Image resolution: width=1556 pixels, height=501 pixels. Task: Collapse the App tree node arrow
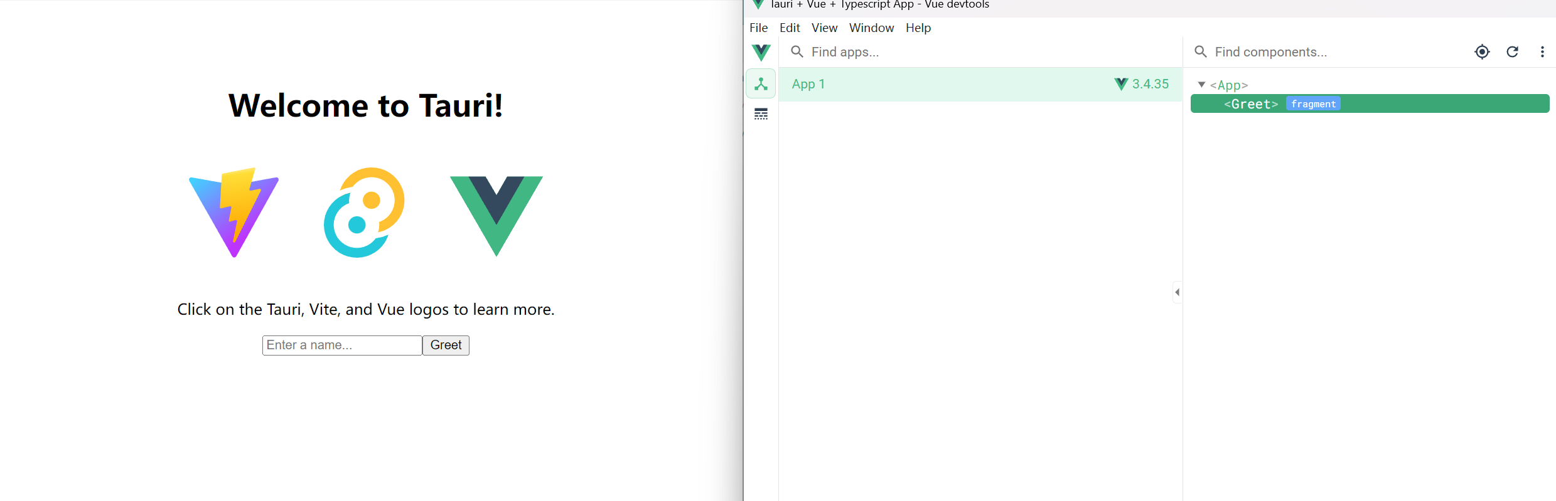(1201, 85)
